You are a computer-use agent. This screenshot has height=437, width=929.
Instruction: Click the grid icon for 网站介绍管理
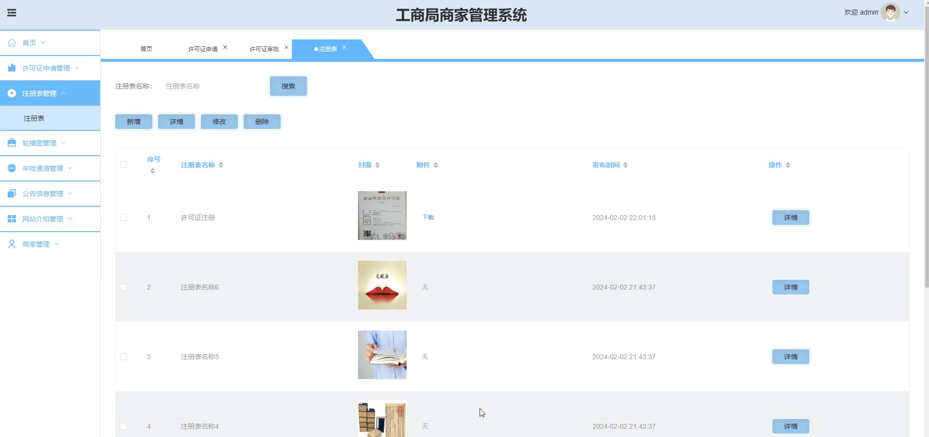tap(12, 219)
